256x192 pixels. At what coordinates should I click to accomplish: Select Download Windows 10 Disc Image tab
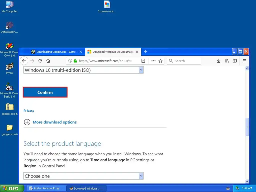[x=113, y=52]
